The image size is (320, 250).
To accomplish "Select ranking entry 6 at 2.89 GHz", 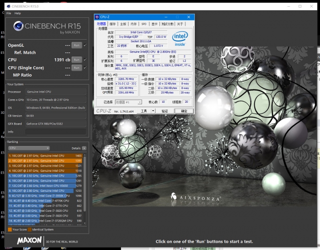I will coord(45,181).
